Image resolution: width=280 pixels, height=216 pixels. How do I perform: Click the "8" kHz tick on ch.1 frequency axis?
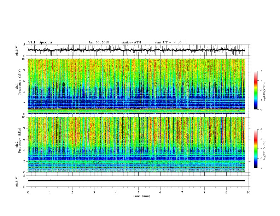(25, 70)
